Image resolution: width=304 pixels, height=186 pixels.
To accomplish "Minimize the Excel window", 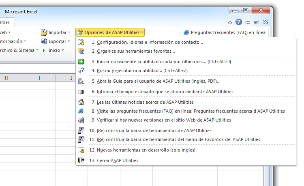I will (x=235, y=10).
